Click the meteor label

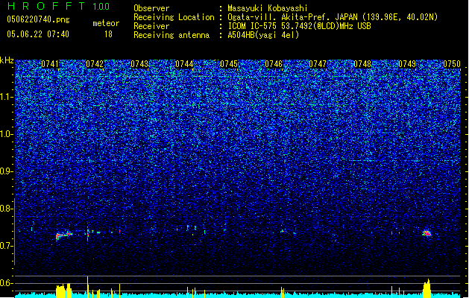point(106,23)
